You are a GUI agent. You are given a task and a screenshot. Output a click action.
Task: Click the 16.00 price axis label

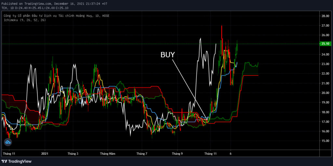[325, 131]
